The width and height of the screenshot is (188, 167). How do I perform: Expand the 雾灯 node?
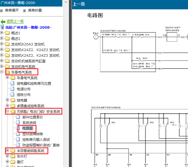[7, 162]
